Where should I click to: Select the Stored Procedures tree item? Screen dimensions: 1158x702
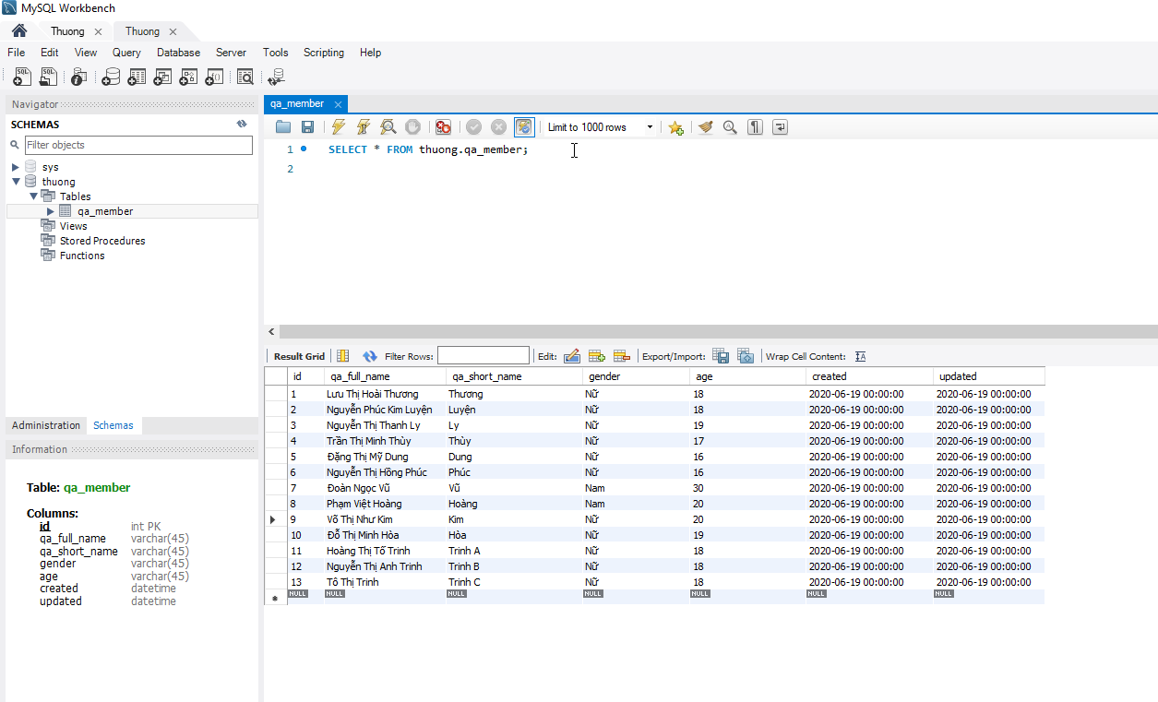click(x=102, y=241)
